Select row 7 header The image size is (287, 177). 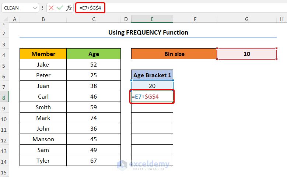pyautogui.click(x=4, y=86)
